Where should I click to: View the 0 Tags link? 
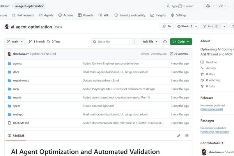[53, 42]
